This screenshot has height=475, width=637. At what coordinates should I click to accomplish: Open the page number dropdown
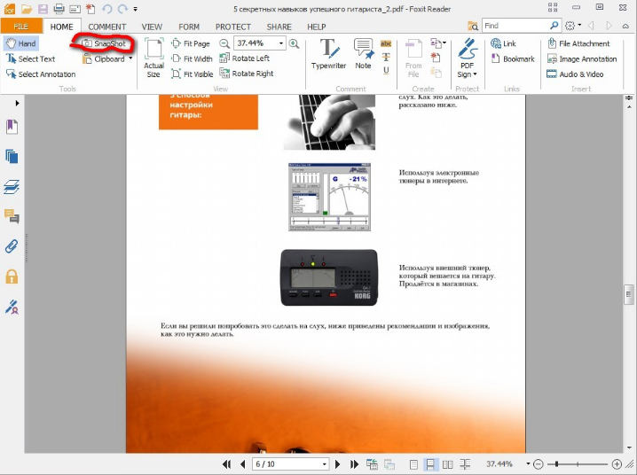pyautogui.click(x=325, y=464)
